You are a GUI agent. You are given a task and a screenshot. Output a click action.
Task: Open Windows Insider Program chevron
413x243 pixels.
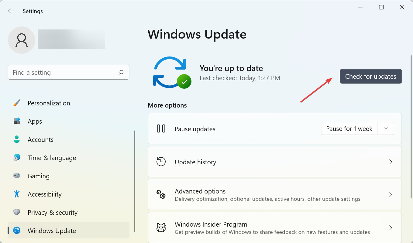point(391,228)
